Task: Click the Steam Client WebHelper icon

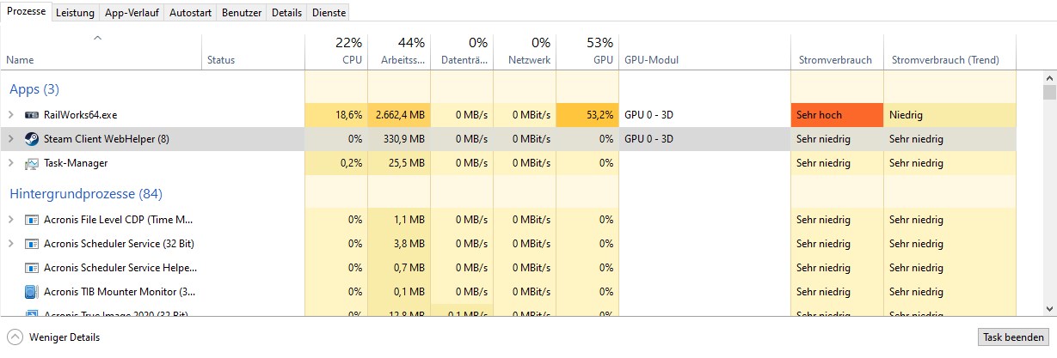Action: 32,139
